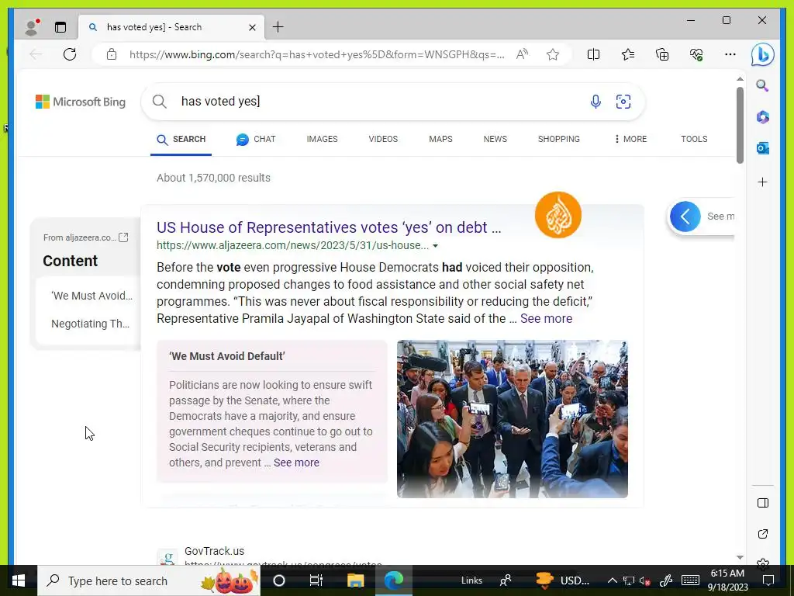The height and width of the screenshot is (596, 794).
Task: Click the taskbar 'Type here to search' box
Action: tap(149, 580)
